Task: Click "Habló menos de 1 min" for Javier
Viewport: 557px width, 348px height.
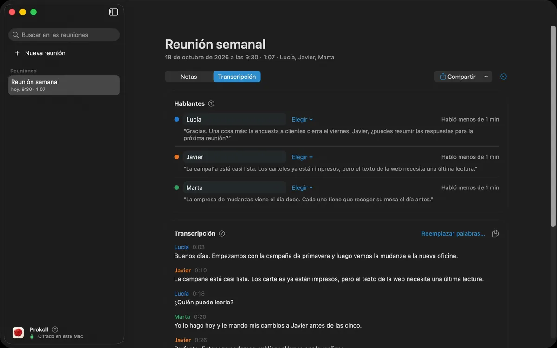Action: [x=470, y=157]
